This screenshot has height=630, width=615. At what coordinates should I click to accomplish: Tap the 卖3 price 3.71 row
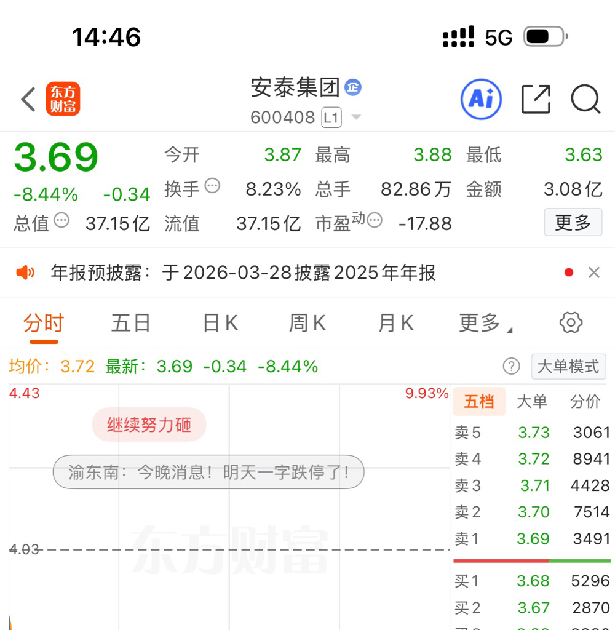coord(532,485)
